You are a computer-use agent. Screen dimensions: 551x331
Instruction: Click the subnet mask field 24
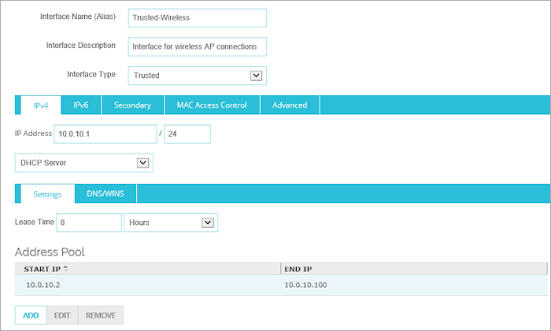point(187,134)
